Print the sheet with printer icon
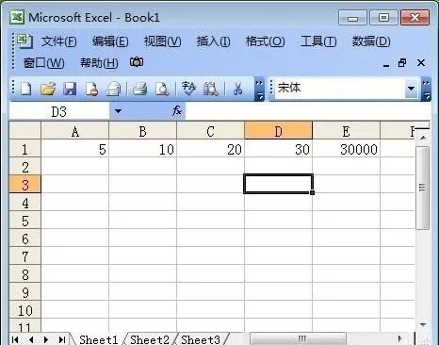Screen dimensions: 439x345 (x=140, y=89)
